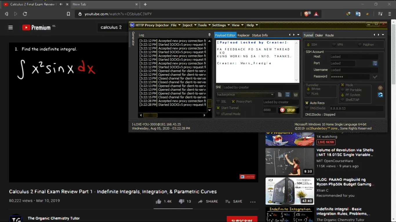The height and width of the screenshot is (222, 396).
Task: Choose Bitvise as the tunnelier
Action: [x=308, y=89]
